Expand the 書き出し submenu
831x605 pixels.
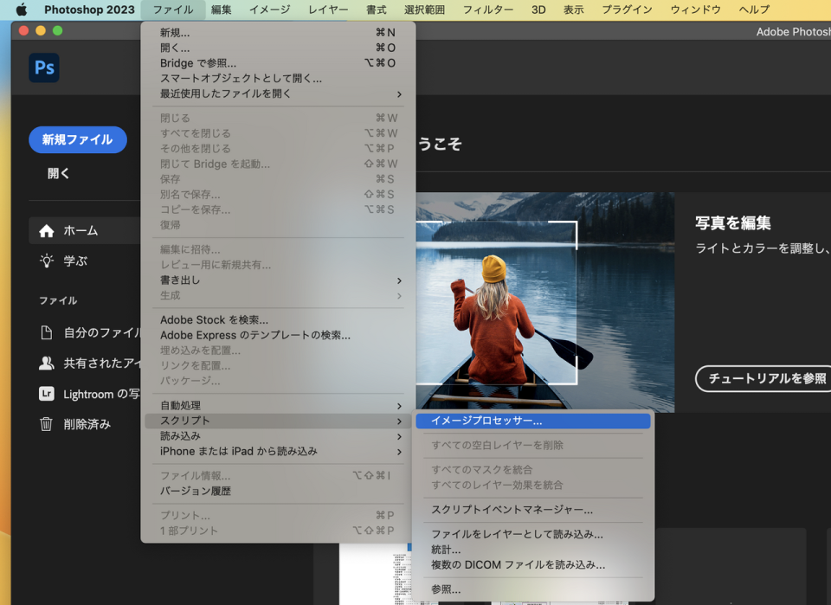click(x=278, y=280)
